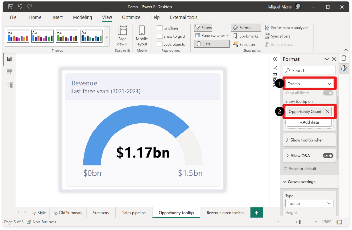352x230 pixels.
Task: Open Sync slicers pane
Action: (x=277, y=36)
